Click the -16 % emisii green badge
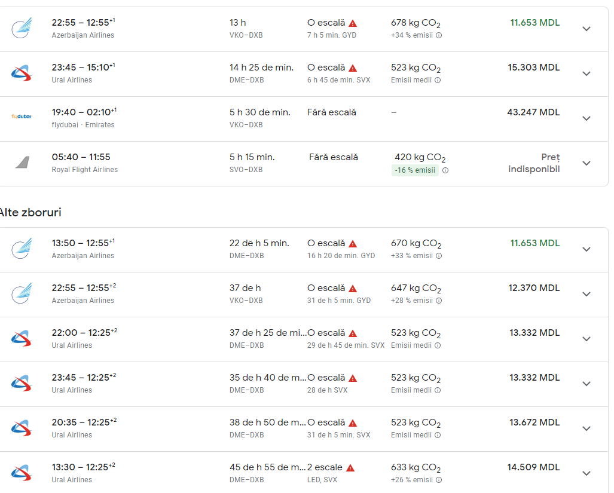Screen dimensions: 614x493 tap(415, 170)
